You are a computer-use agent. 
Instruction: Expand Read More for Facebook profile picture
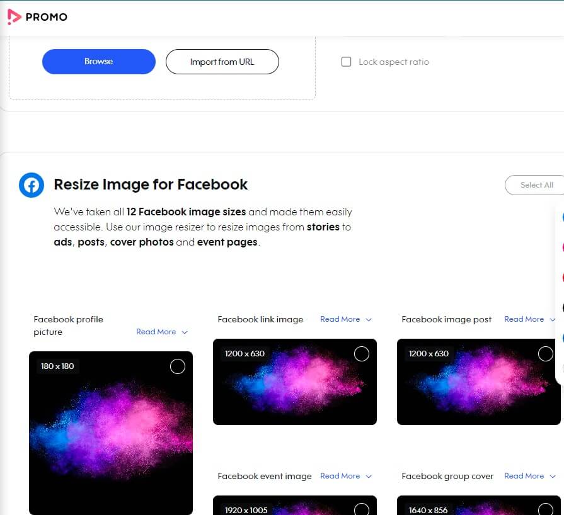click(162, 332)
